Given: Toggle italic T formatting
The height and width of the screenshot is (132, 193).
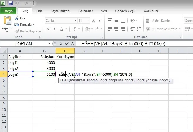Looking at the screenshot, I should point(54,29).
